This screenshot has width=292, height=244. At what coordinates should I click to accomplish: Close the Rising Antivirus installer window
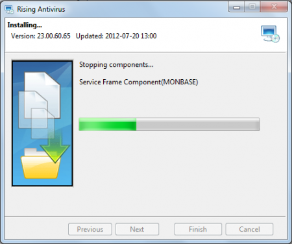coord(274,7)
